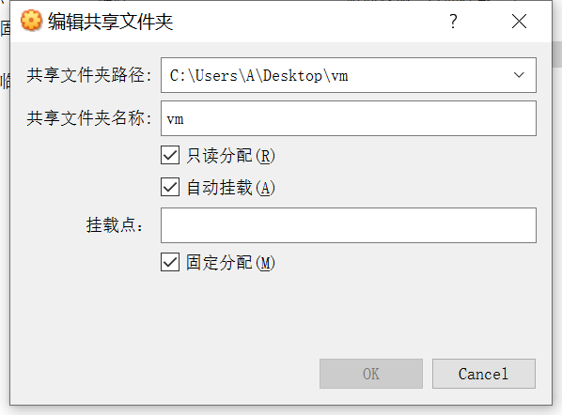
Task: Click the 固定分配(M) label text
Action: point(230,262)
